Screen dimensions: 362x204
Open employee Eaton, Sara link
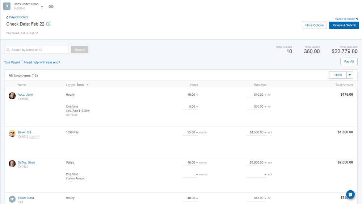point(26,198)
